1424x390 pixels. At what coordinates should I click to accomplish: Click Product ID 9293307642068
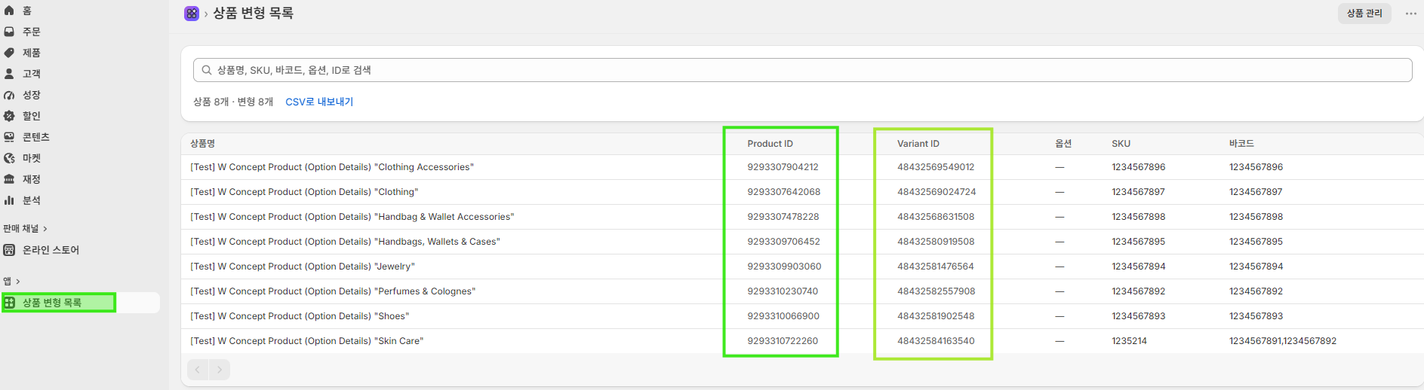pyautogui.click(x=783, y=192)
